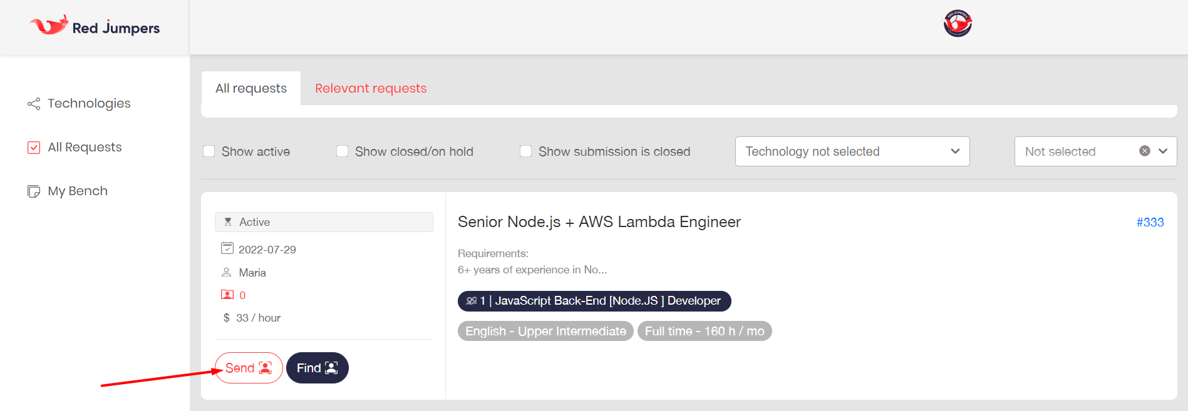Enable the Show active checkbox
This screenshot has height=411, width=1188.
(x=209, y=151)
